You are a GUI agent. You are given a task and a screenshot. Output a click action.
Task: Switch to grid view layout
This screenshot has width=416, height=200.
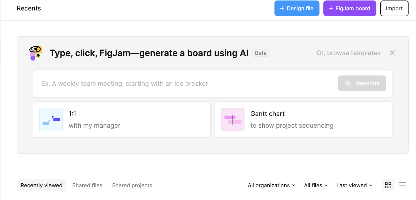[x=388, y=185]
